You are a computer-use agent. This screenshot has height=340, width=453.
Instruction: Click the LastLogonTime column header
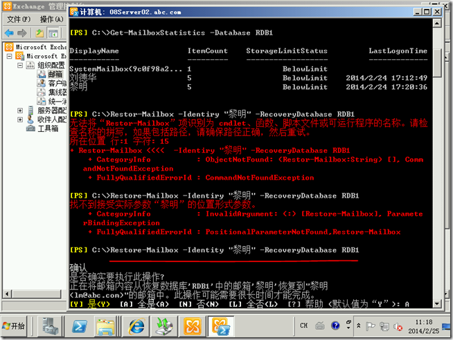[x=398, y=50]
